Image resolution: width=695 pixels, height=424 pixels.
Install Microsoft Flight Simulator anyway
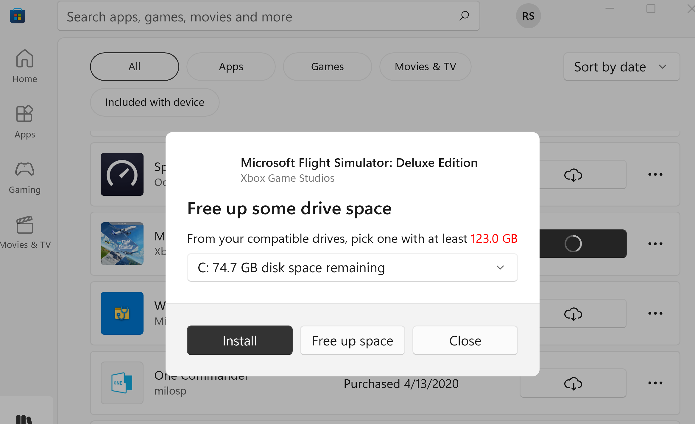240,340
